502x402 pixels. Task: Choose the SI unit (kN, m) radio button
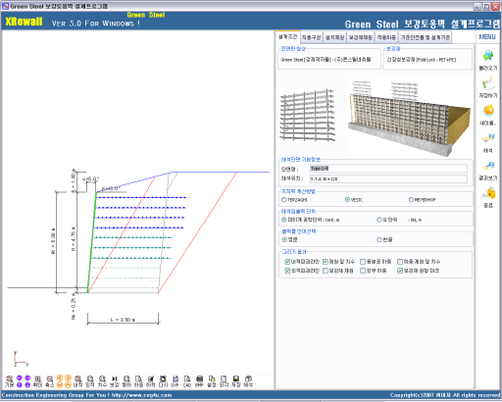pyautogui.click(x=379, y=220)
